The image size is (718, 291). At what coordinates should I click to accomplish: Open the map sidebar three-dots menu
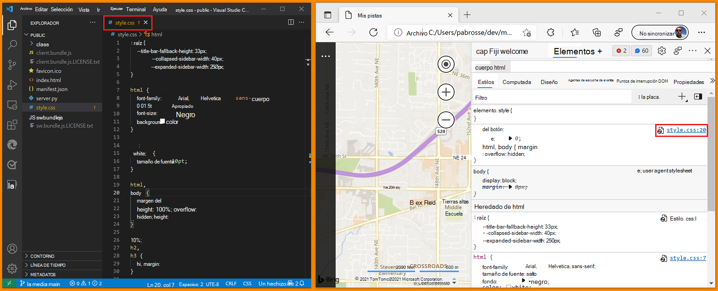[326, 56]
